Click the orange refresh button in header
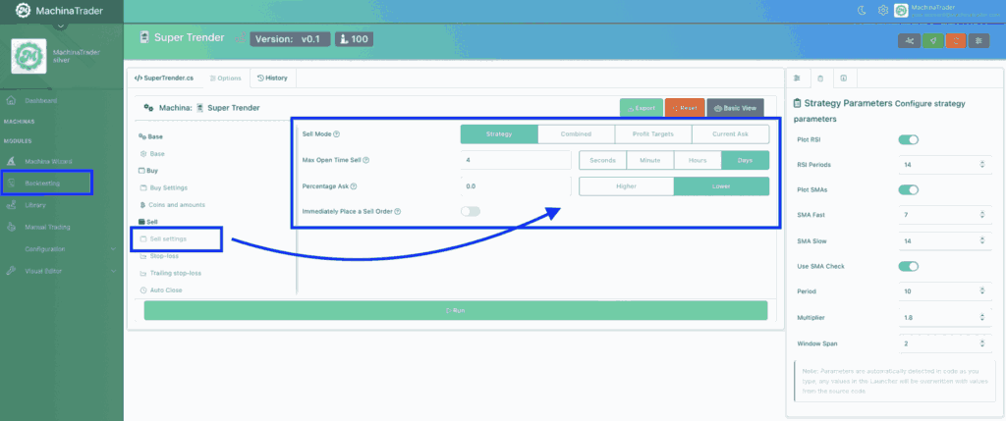The image size is (1006, 421). 956,39
